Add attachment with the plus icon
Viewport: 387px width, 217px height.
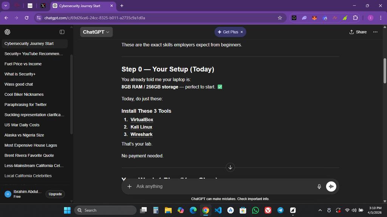click(129, 186)
